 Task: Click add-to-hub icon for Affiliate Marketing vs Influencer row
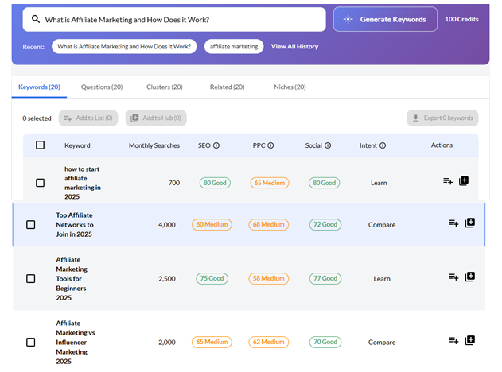tap(469, 340)
